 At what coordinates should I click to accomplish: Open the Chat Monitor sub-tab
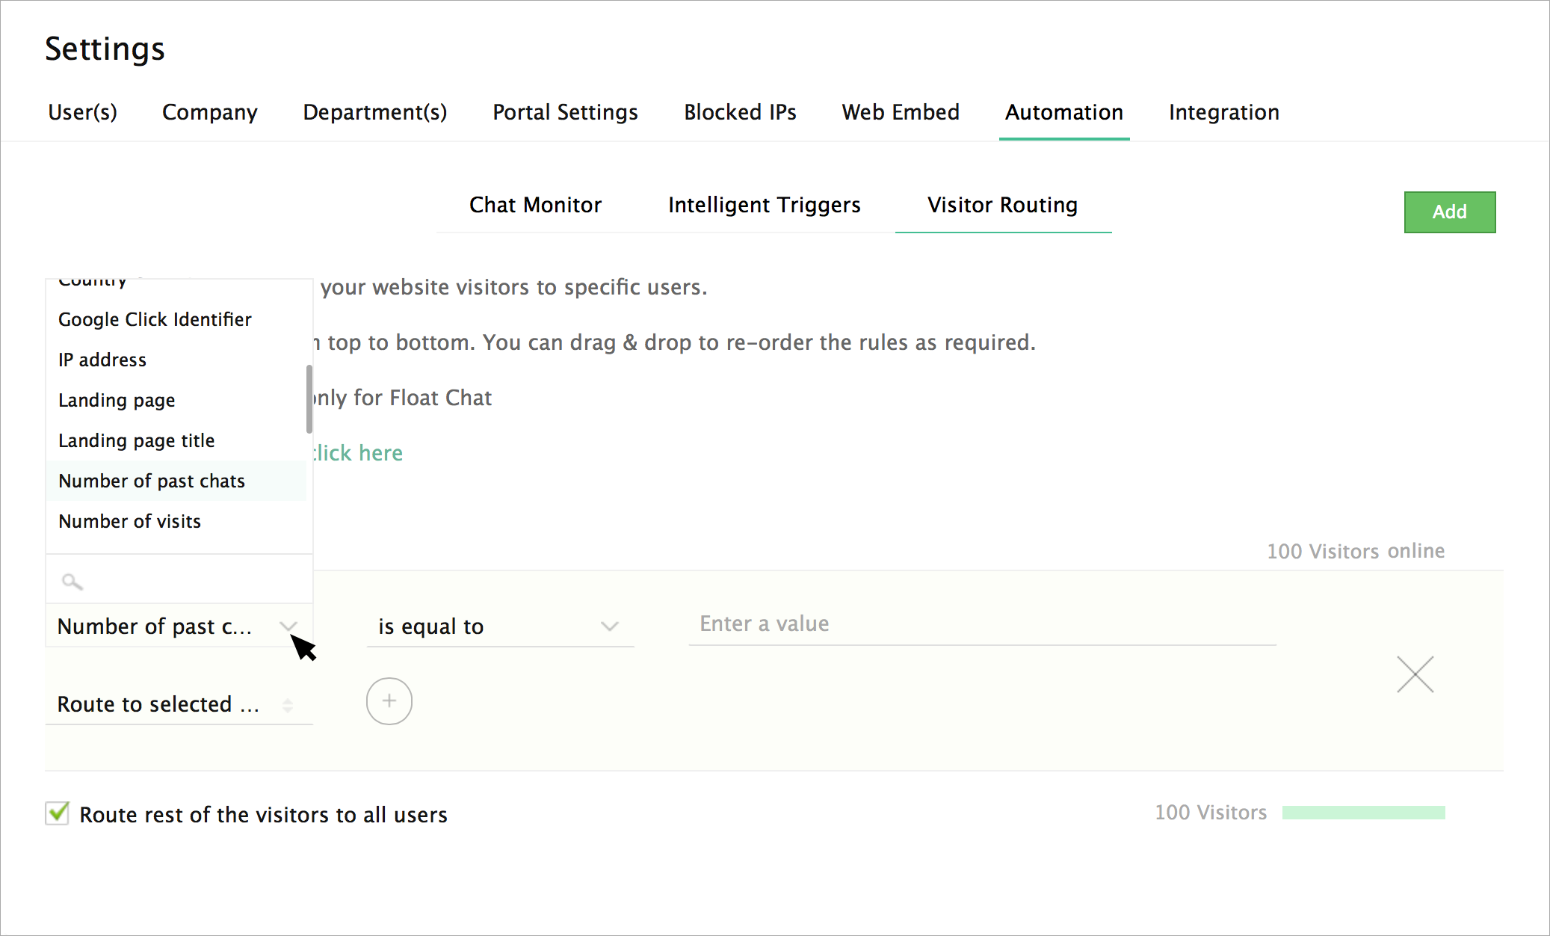click(x=535, y=205)
